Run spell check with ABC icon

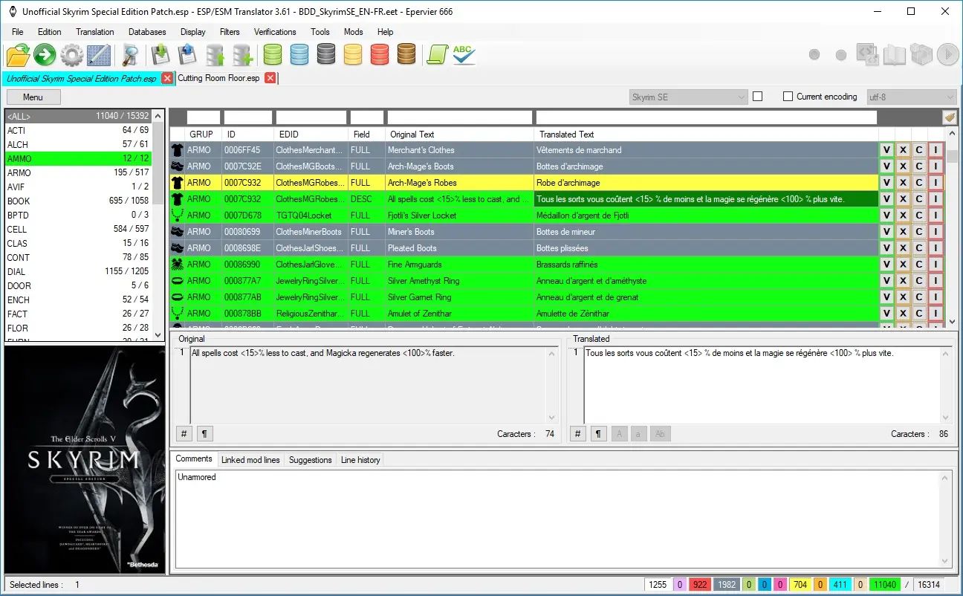[464, 54]
